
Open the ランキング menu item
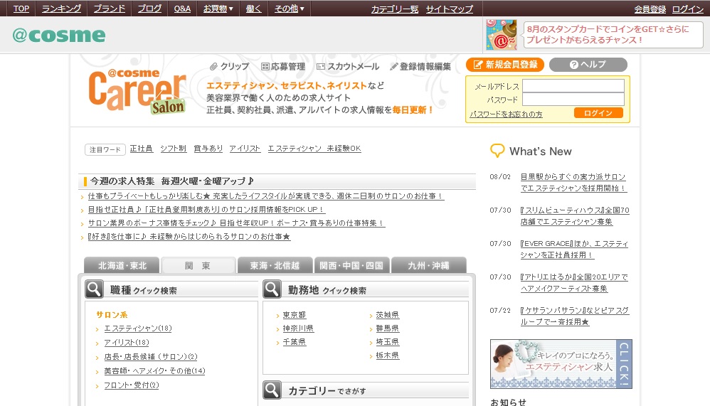(x=62, y=9)
